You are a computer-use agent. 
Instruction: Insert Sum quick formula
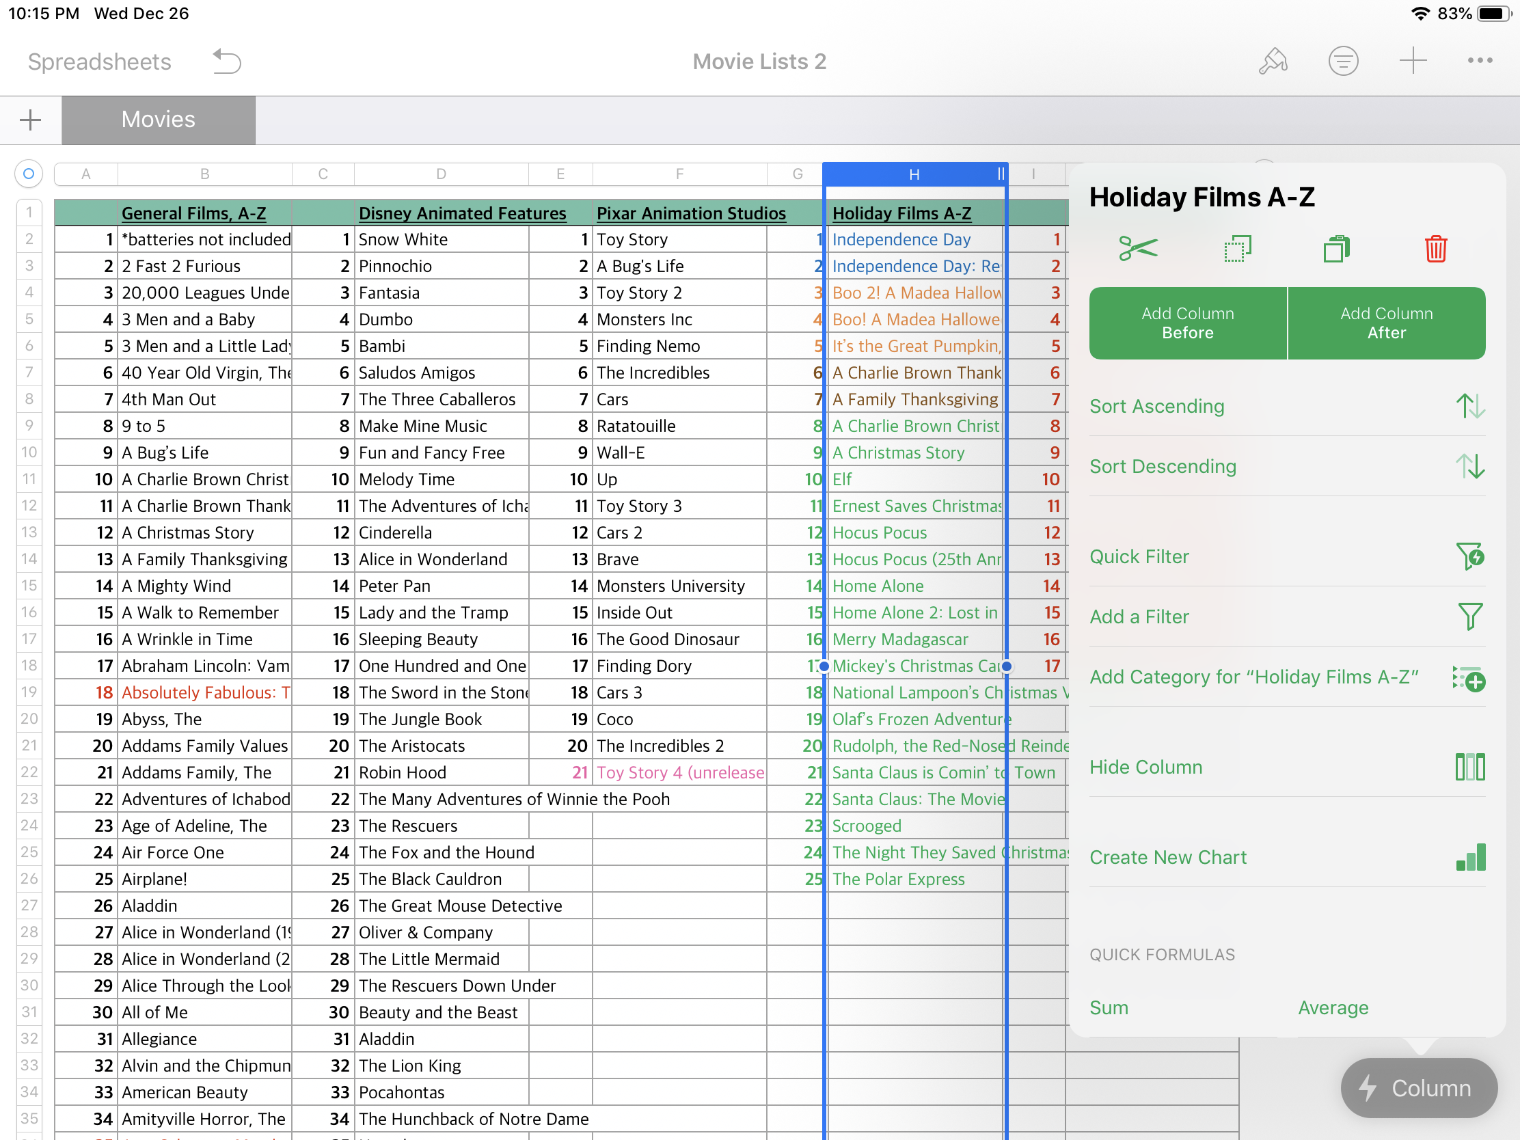pyautogui.click(x=1109, y=1008)
